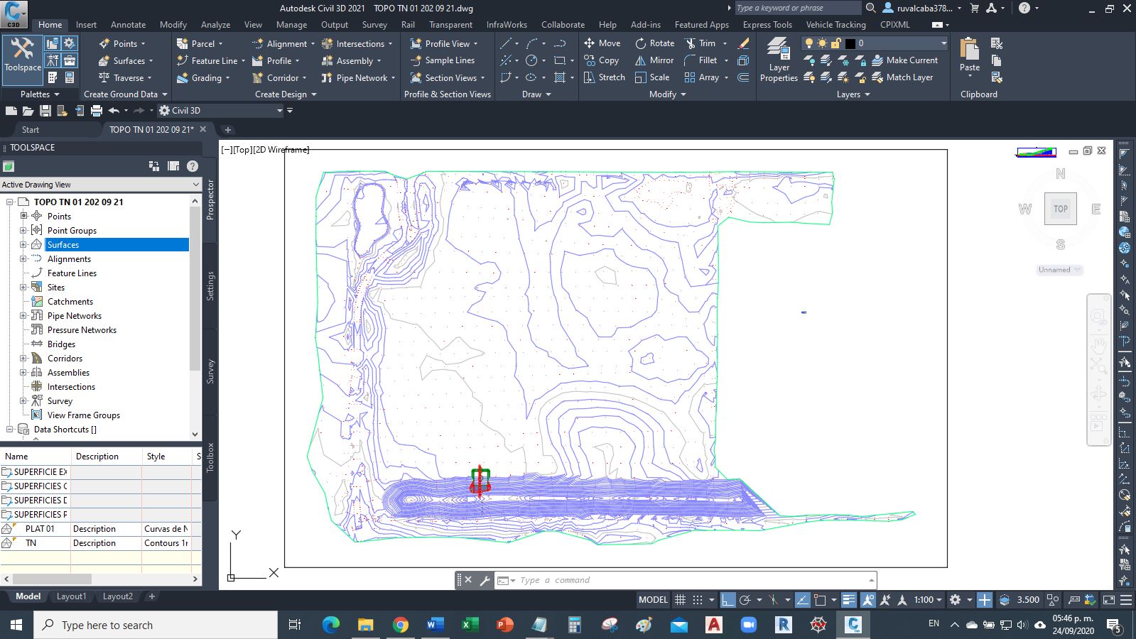Open the Start file tab
The image size is (1136, 639).
pyautogui.click(x=31, y=130)
